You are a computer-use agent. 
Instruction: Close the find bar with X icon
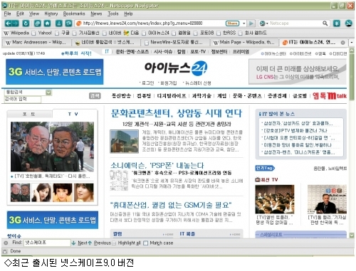(6, 243)
